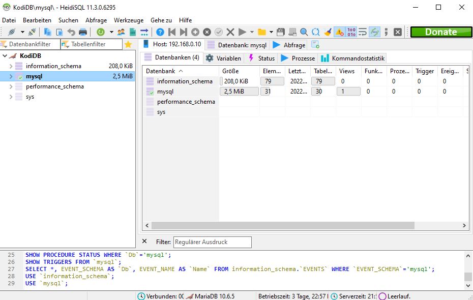
Task: Run the query with play icon
Action: 242,32
